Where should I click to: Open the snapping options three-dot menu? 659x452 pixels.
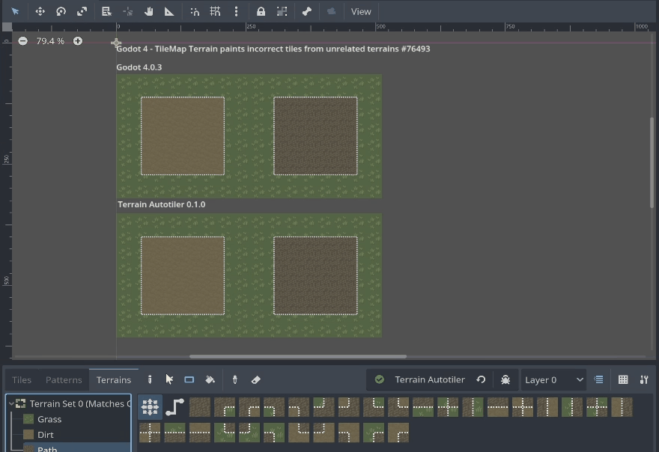pos(236,11)
